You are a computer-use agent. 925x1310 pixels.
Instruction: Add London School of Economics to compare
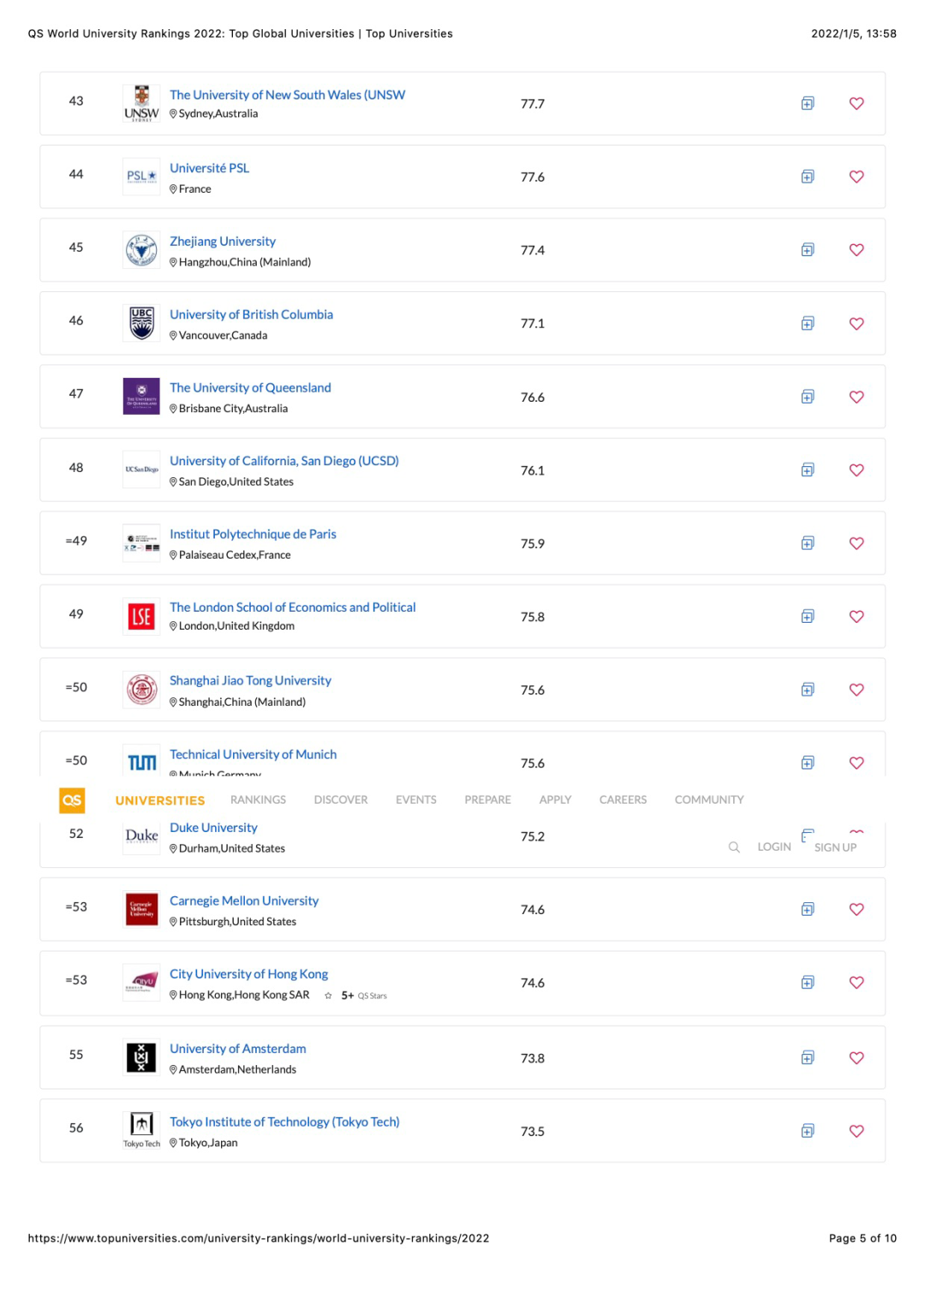(x=808, y=617)
